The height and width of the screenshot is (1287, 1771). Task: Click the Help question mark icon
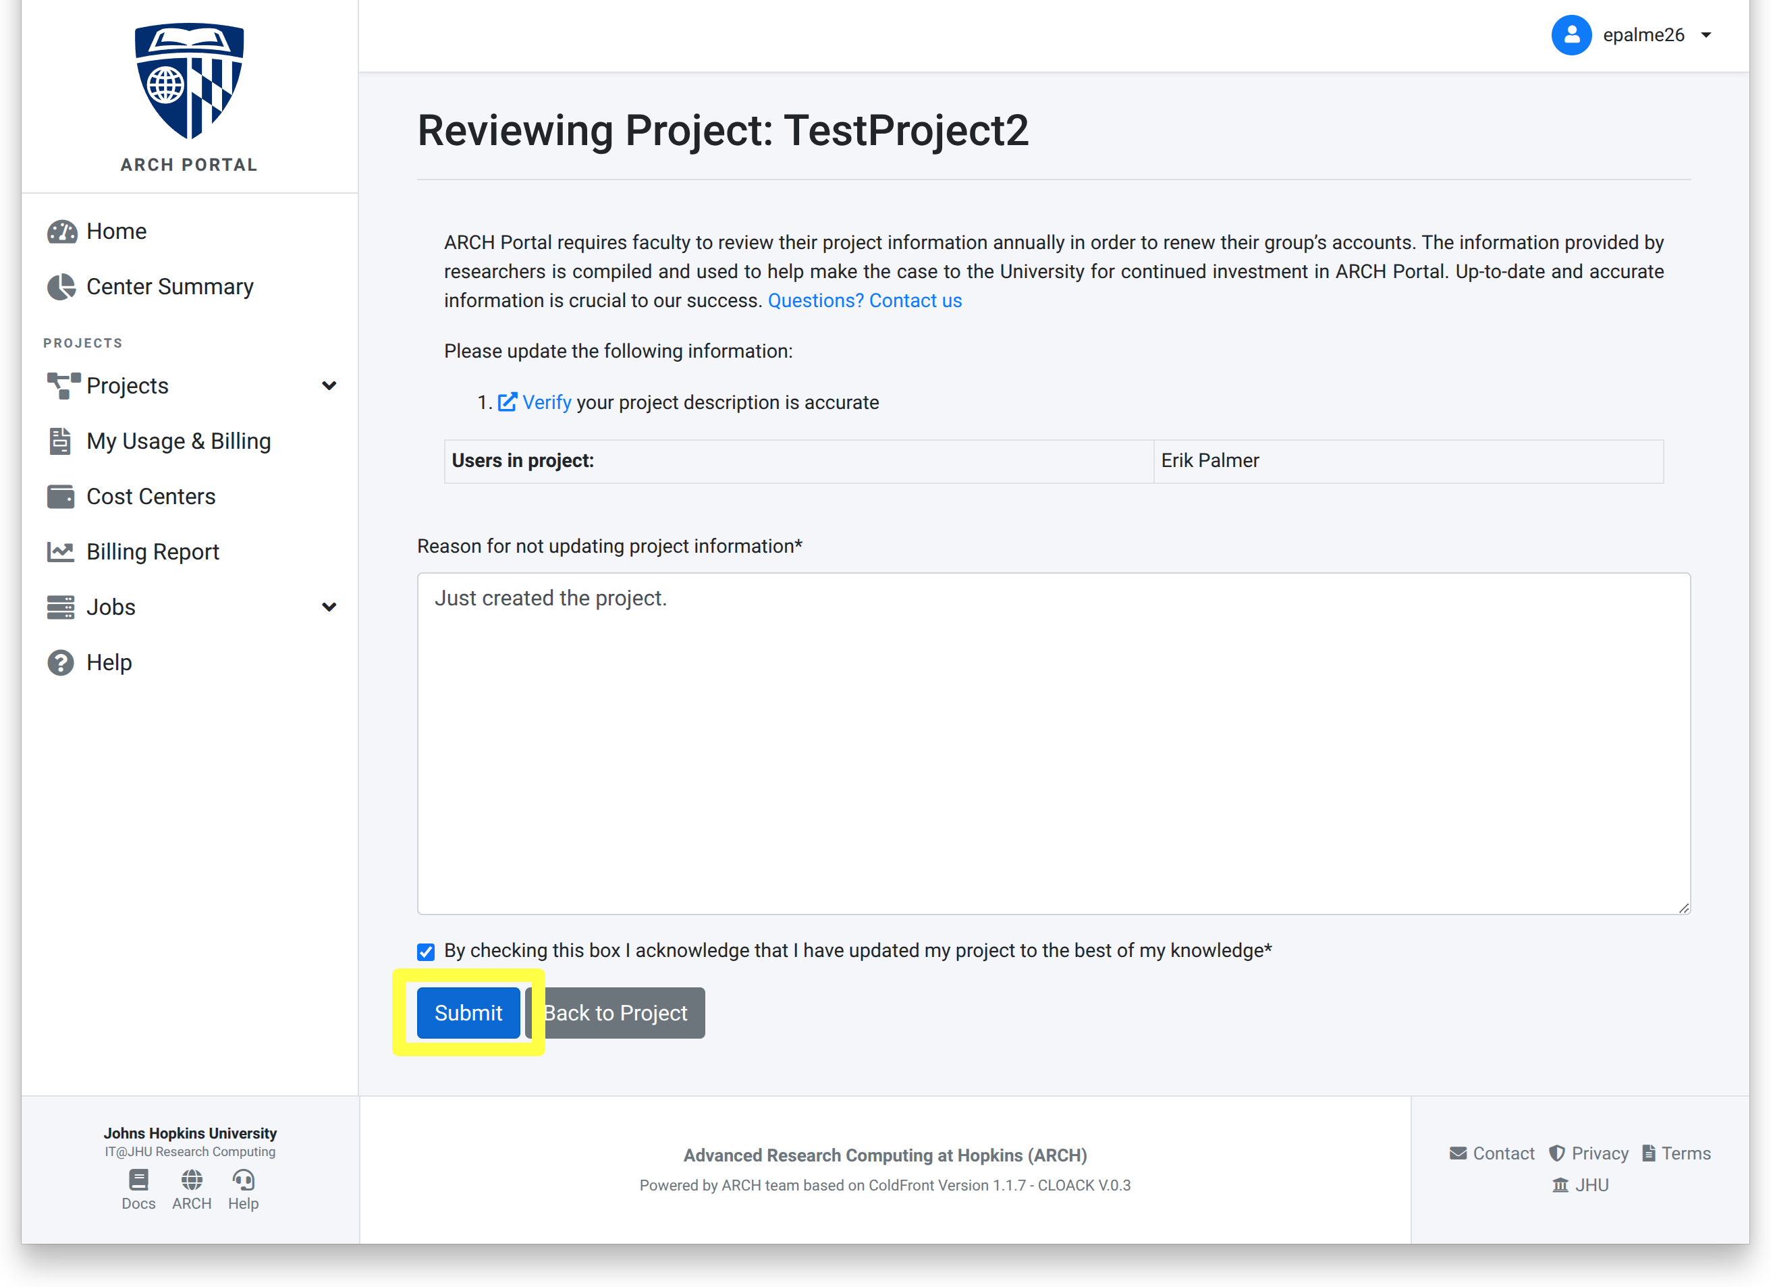pos(61,663)
